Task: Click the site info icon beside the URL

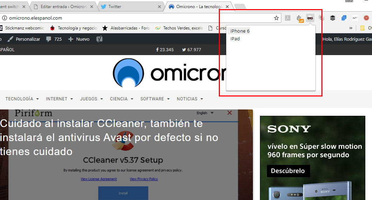Action: (4, 18)
